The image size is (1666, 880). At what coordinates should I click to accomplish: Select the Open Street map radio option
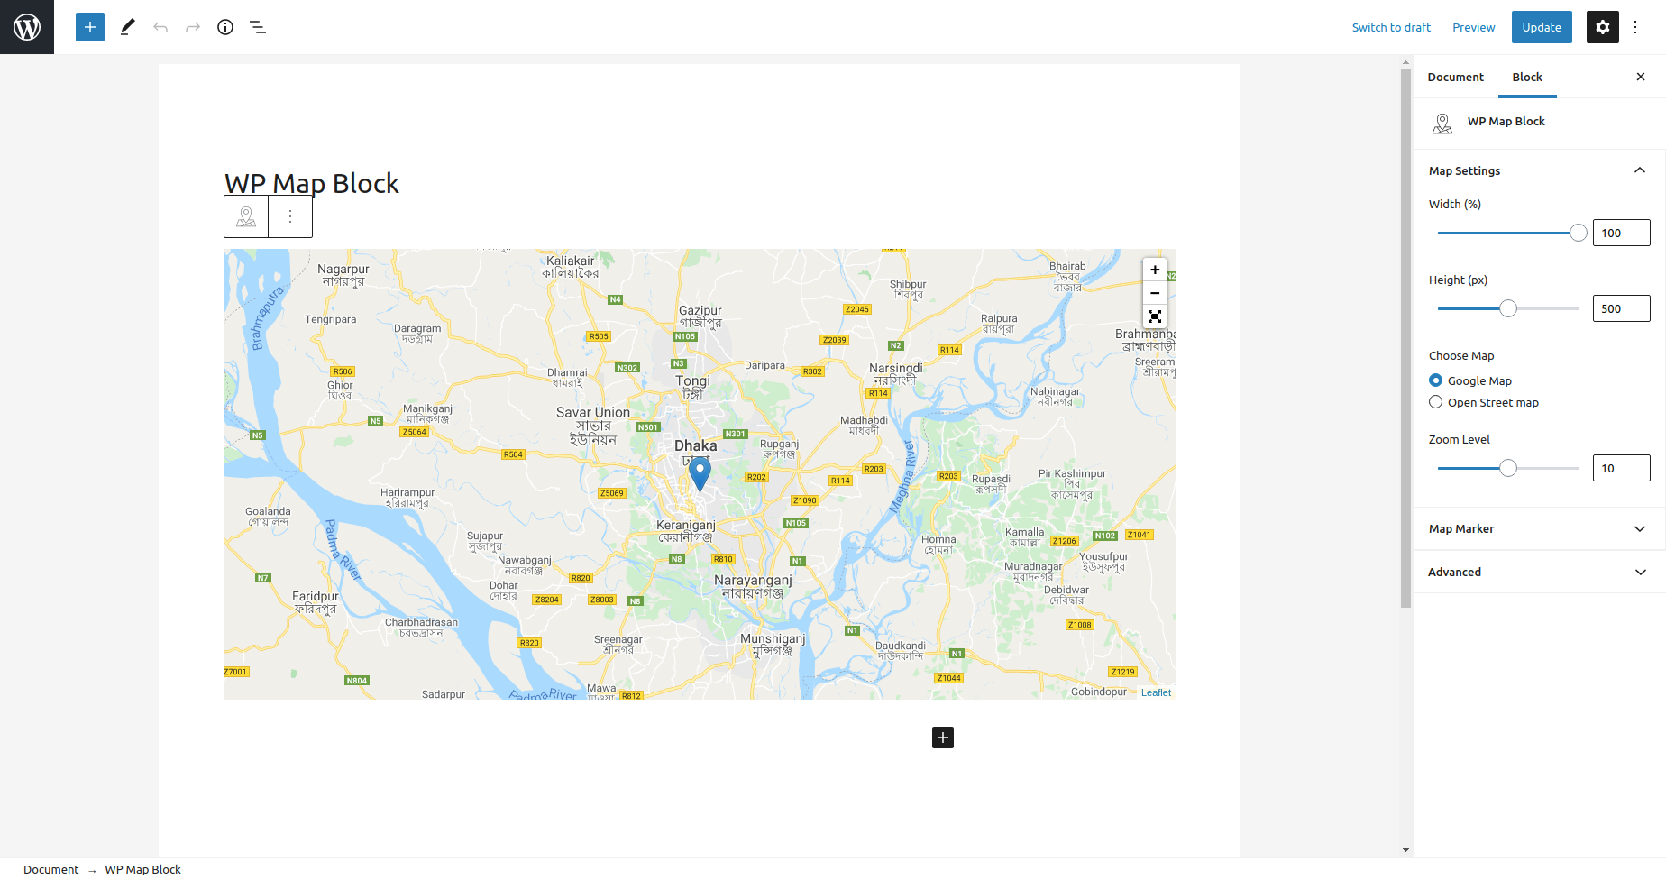pyautogui.click(x=1436, y=402)
